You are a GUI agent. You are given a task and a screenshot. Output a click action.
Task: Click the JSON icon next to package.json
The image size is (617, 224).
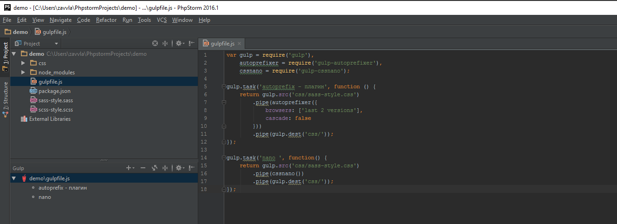pos(33,91)
